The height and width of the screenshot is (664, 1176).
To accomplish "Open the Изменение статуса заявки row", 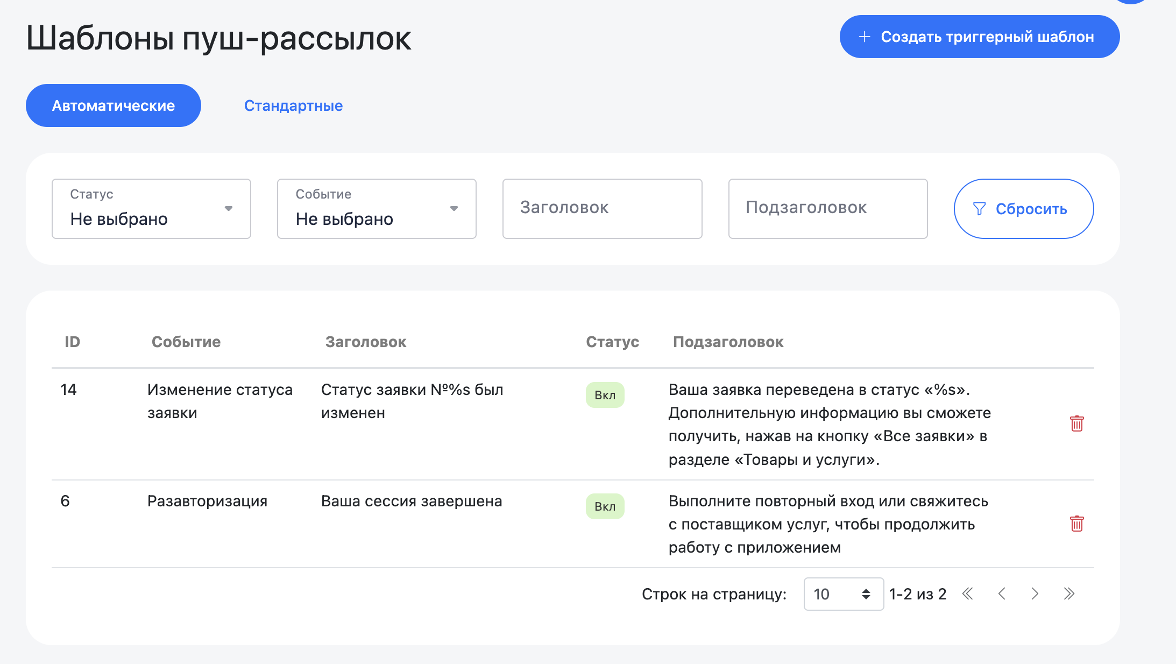I will [219, 401].
